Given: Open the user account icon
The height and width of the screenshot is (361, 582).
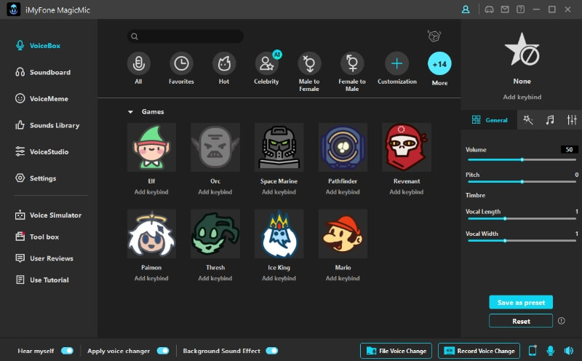Looking at the screenshot, I should [x=466, y=9].
